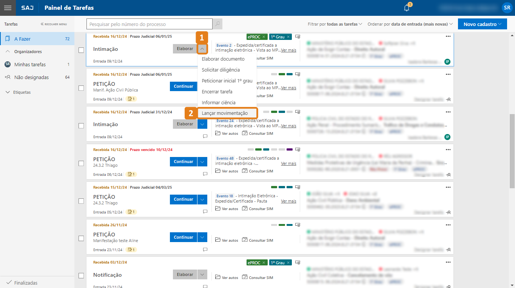515x288 pixels.
Task: Open the Ordenar por data de entrada dropdown
Action: click(x=410, y=24)
